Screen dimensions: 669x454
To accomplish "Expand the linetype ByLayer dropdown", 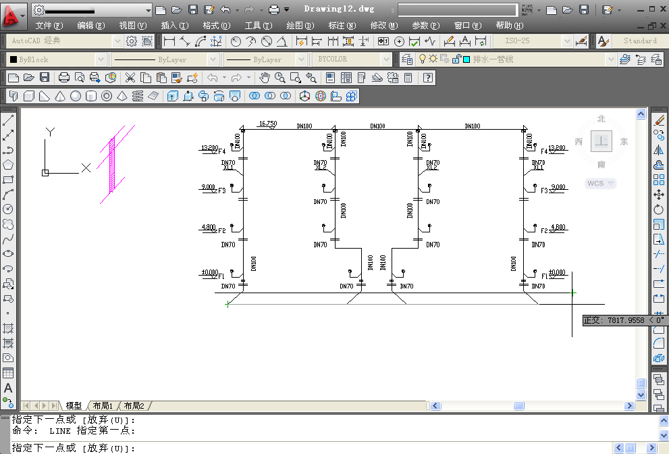I will (x=213, y=59).
